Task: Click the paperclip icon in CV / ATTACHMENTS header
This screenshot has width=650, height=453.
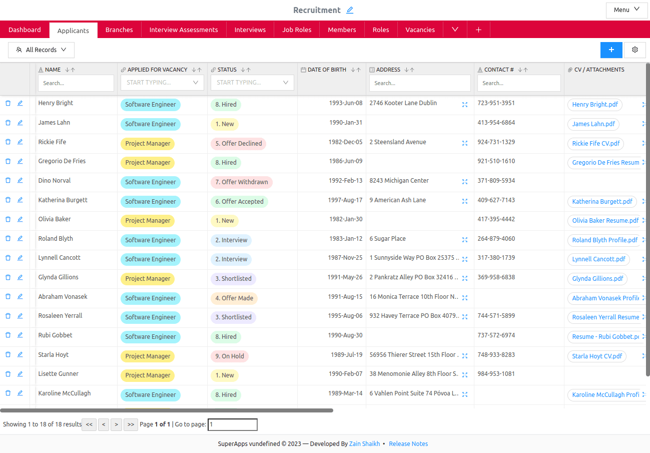Action: [570, 70]
